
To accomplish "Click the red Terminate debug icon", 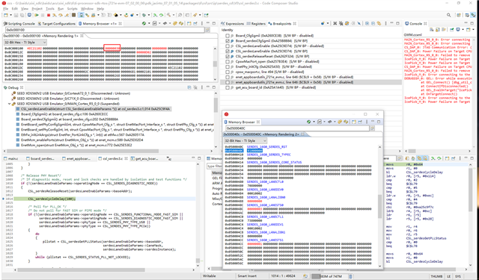I will 49,15.
